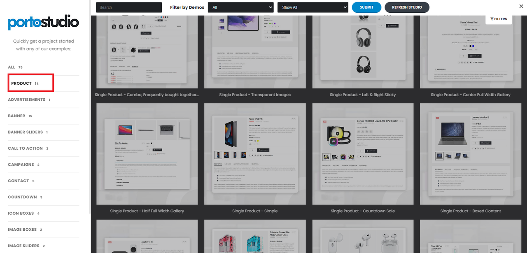Click 'Single Product - Half Full Width Gallery' caption

tap(147, 211)
